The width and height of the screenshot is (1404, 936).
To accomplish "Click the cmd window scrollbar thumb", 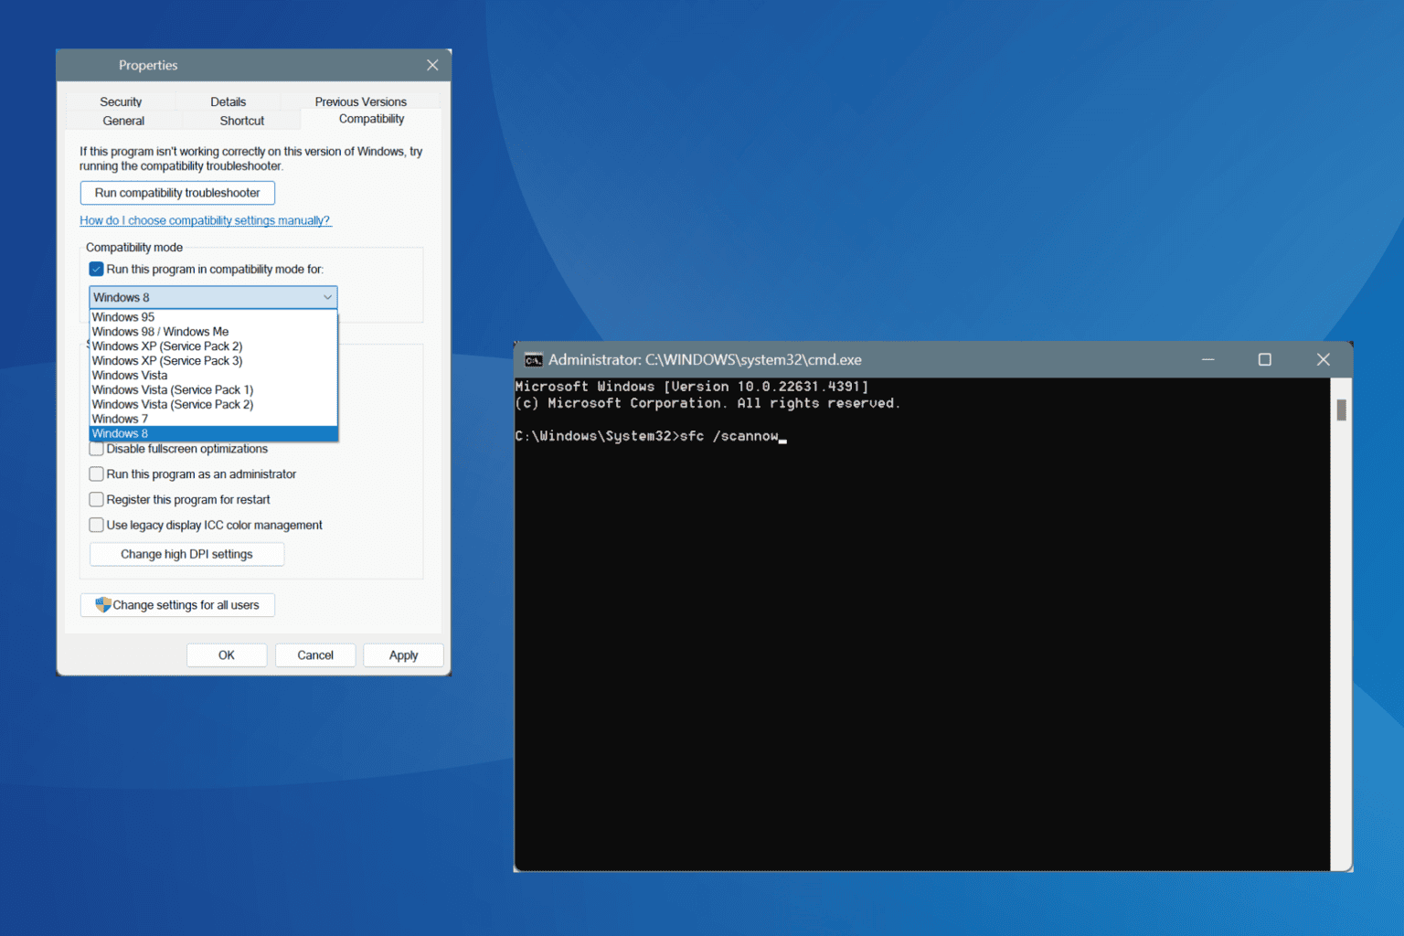I will point(1341,409).
